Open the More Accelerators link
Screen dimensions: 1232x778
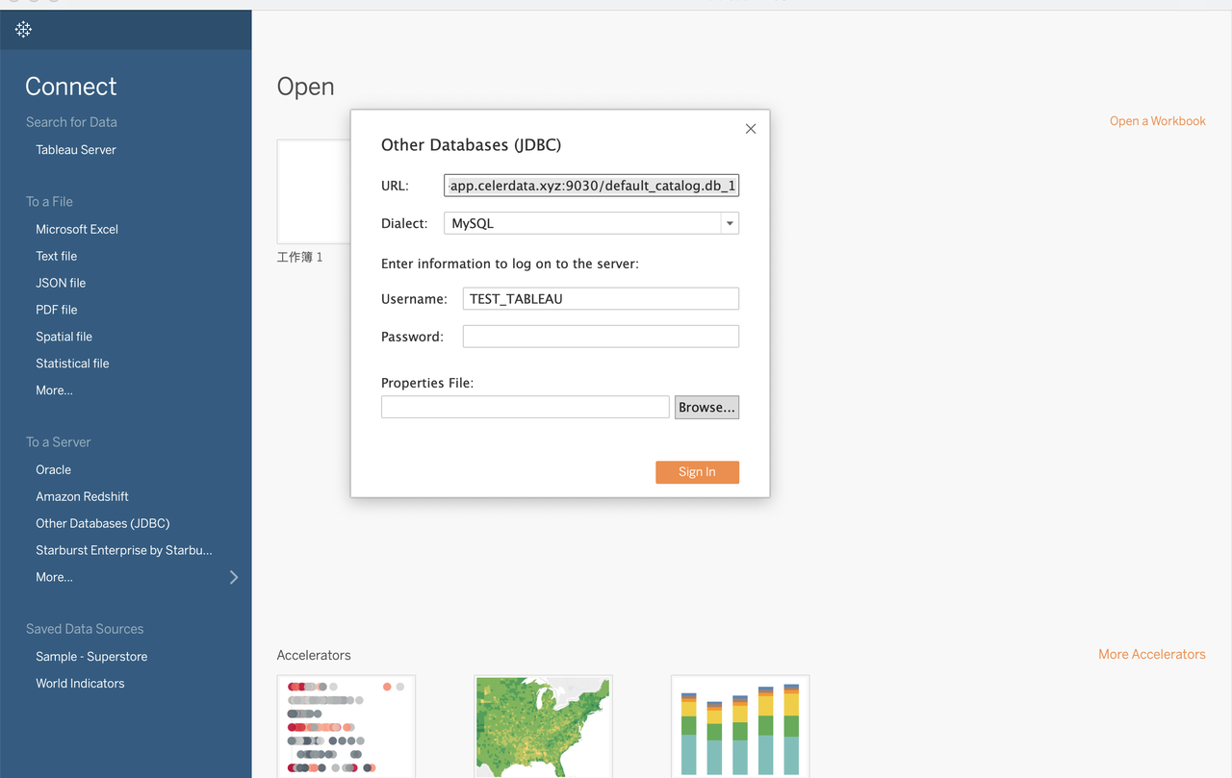[1151, 654]
